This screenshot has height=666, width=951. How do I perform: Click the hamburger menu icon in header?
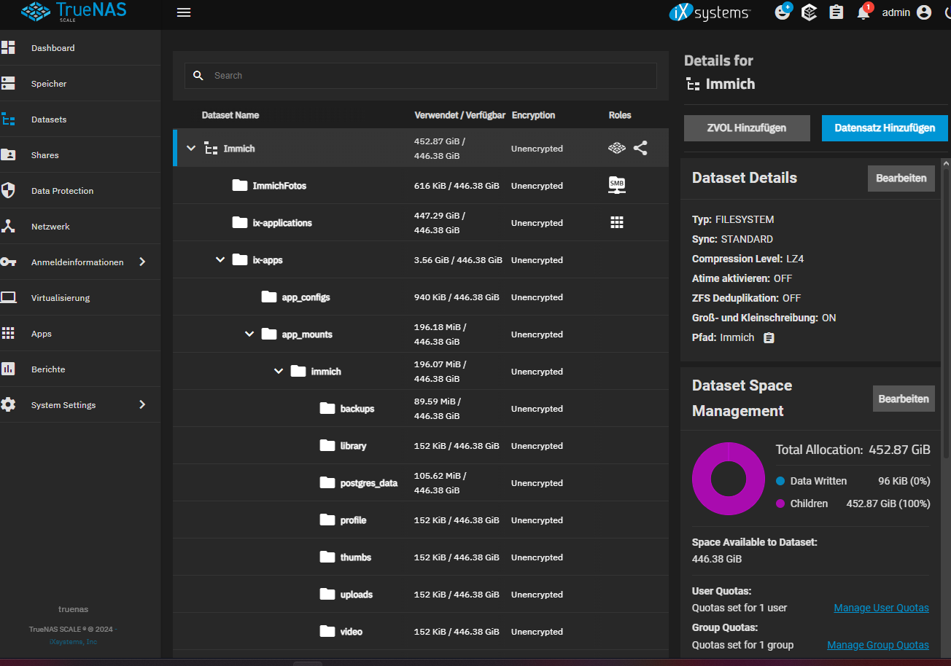click(184, 12)
